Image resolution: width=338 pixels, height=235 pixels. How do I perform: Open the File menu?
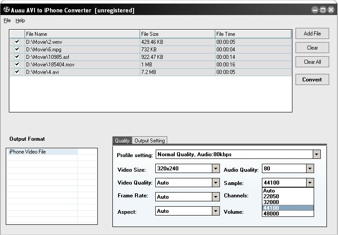click(x=7, y=20)
